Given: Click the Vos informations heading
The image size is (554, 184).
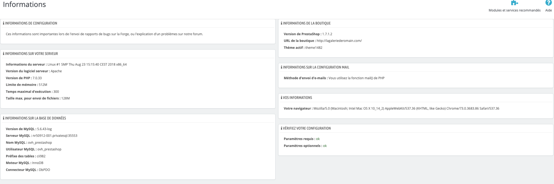Looking at the screenshot, I should (297, 98).
